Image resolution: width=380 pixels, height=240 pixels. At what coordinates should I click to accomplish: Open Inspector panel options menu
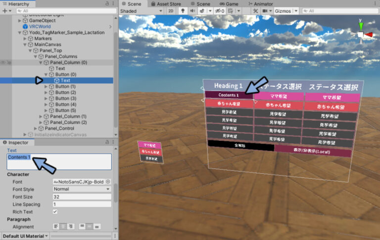click(x=113, y=142)
